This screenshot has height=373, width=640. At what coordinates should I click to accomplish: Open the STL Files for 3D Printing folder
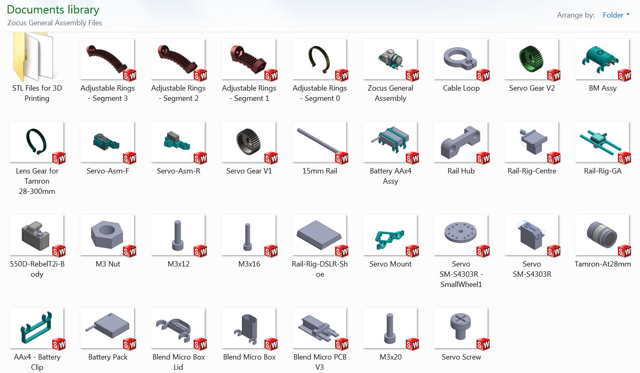pos(36,60)
